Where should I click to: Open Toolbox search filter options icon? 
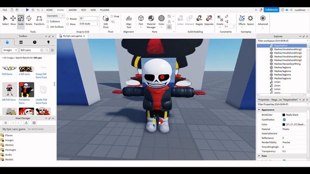tap(52, 50)
